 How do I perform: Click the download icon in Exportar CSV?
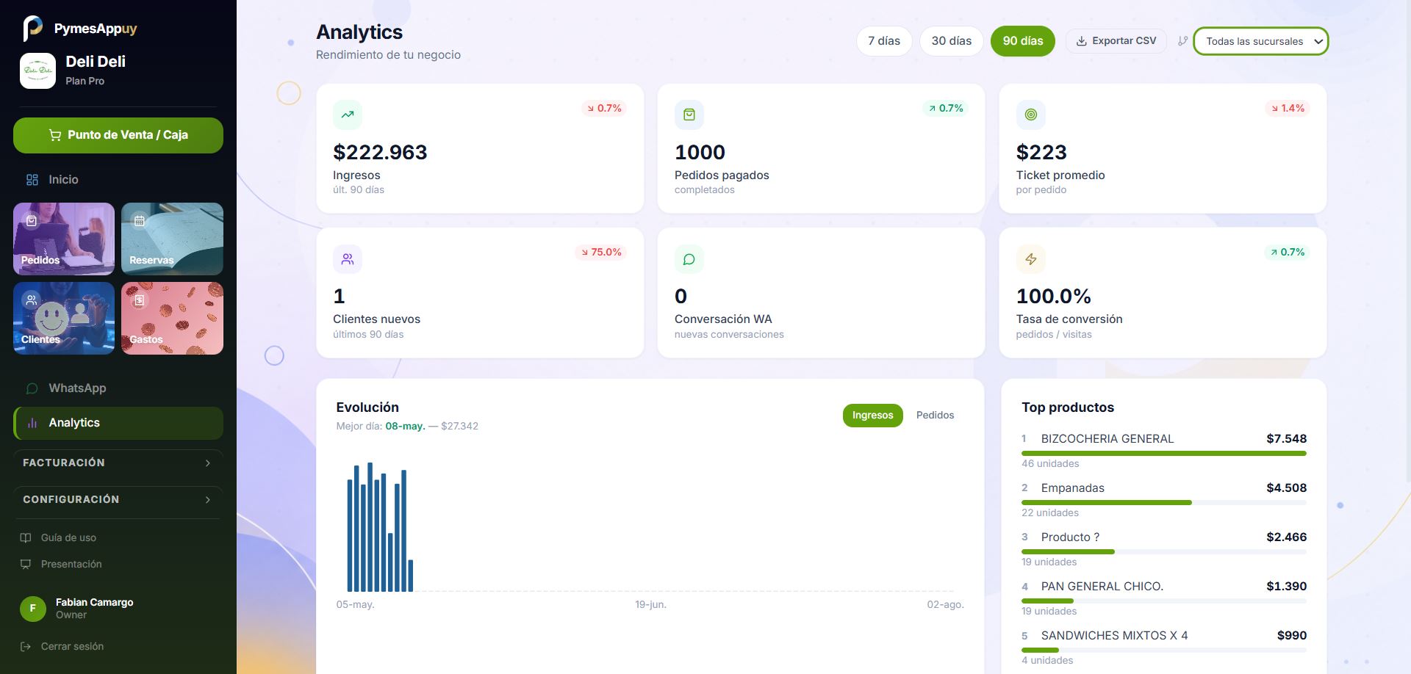click(x=1082, y=41)
